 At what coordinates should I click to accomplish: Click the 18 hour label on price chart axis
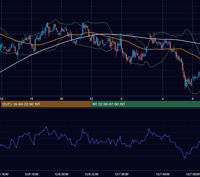pyautogui.click(x=31, y=99)
